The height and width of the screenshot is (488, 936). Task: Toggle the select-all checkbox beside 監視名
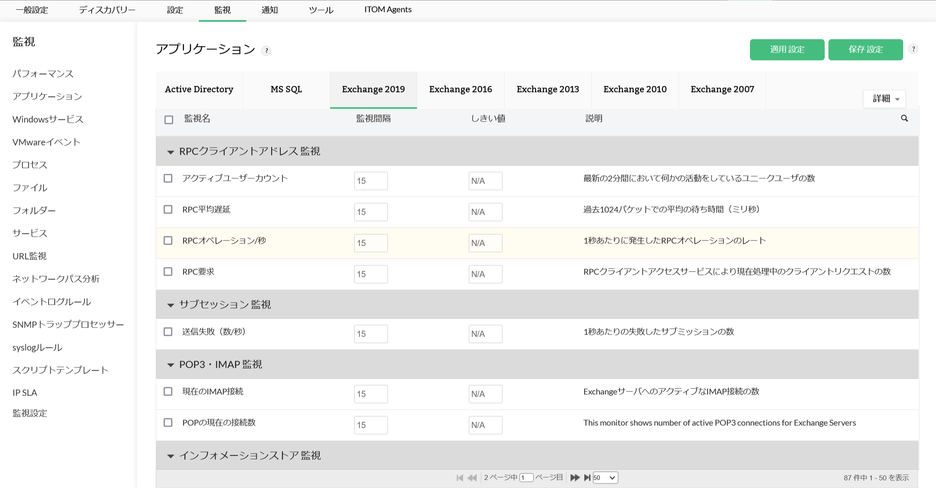click(x=169, y=120)
